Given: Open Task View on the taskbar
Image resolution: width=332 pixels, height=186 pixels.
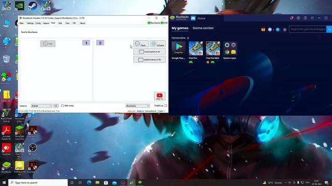Looking at the screenshot, I should 80,182.
